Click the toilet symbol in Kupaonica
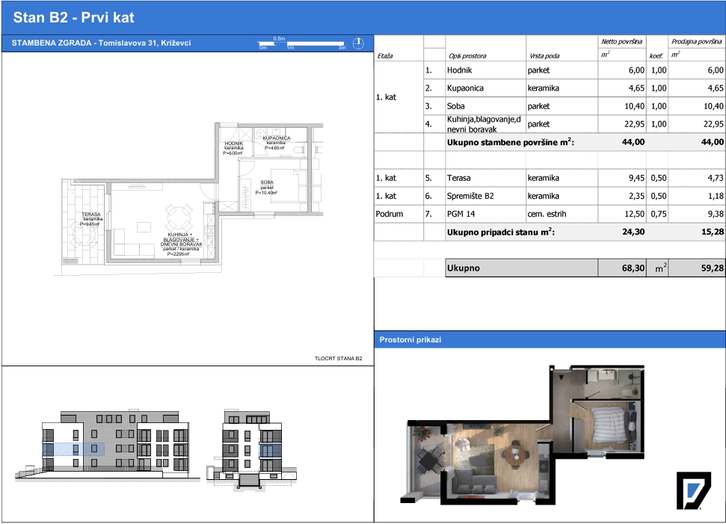The image size is (726, 524). pyautogui.click(x=298, y=150)
